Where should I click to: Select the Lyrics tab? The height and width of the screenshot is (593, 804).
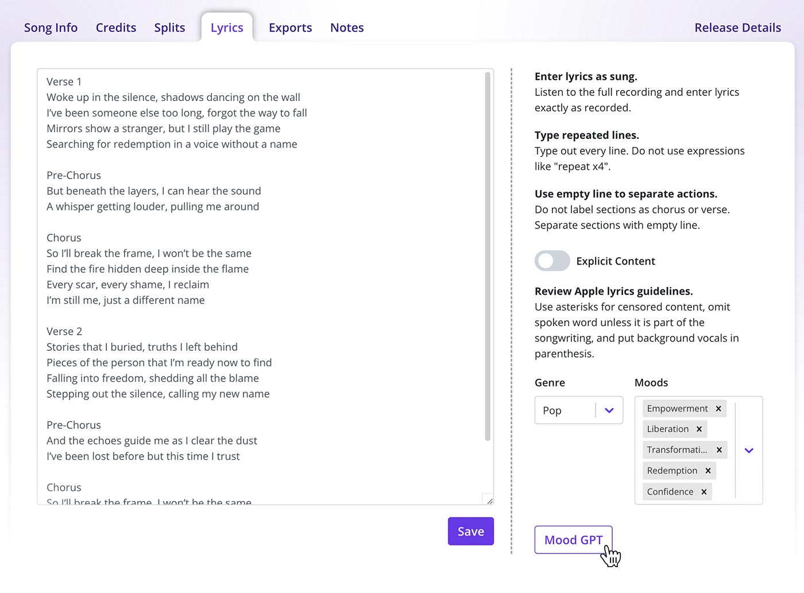227,28
